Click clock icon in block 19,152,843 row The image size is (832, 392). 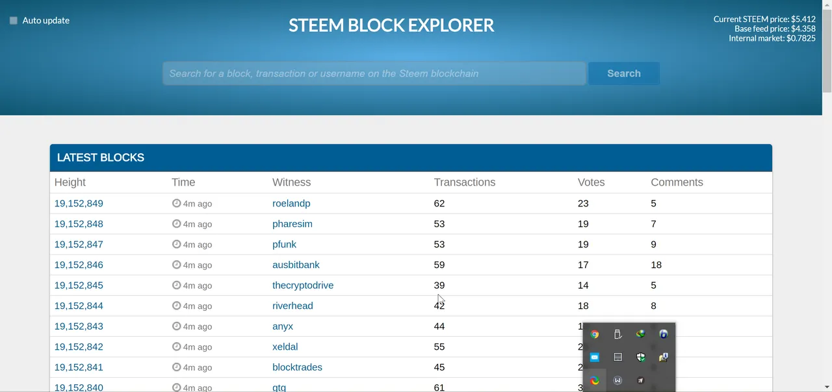(176, 326)
